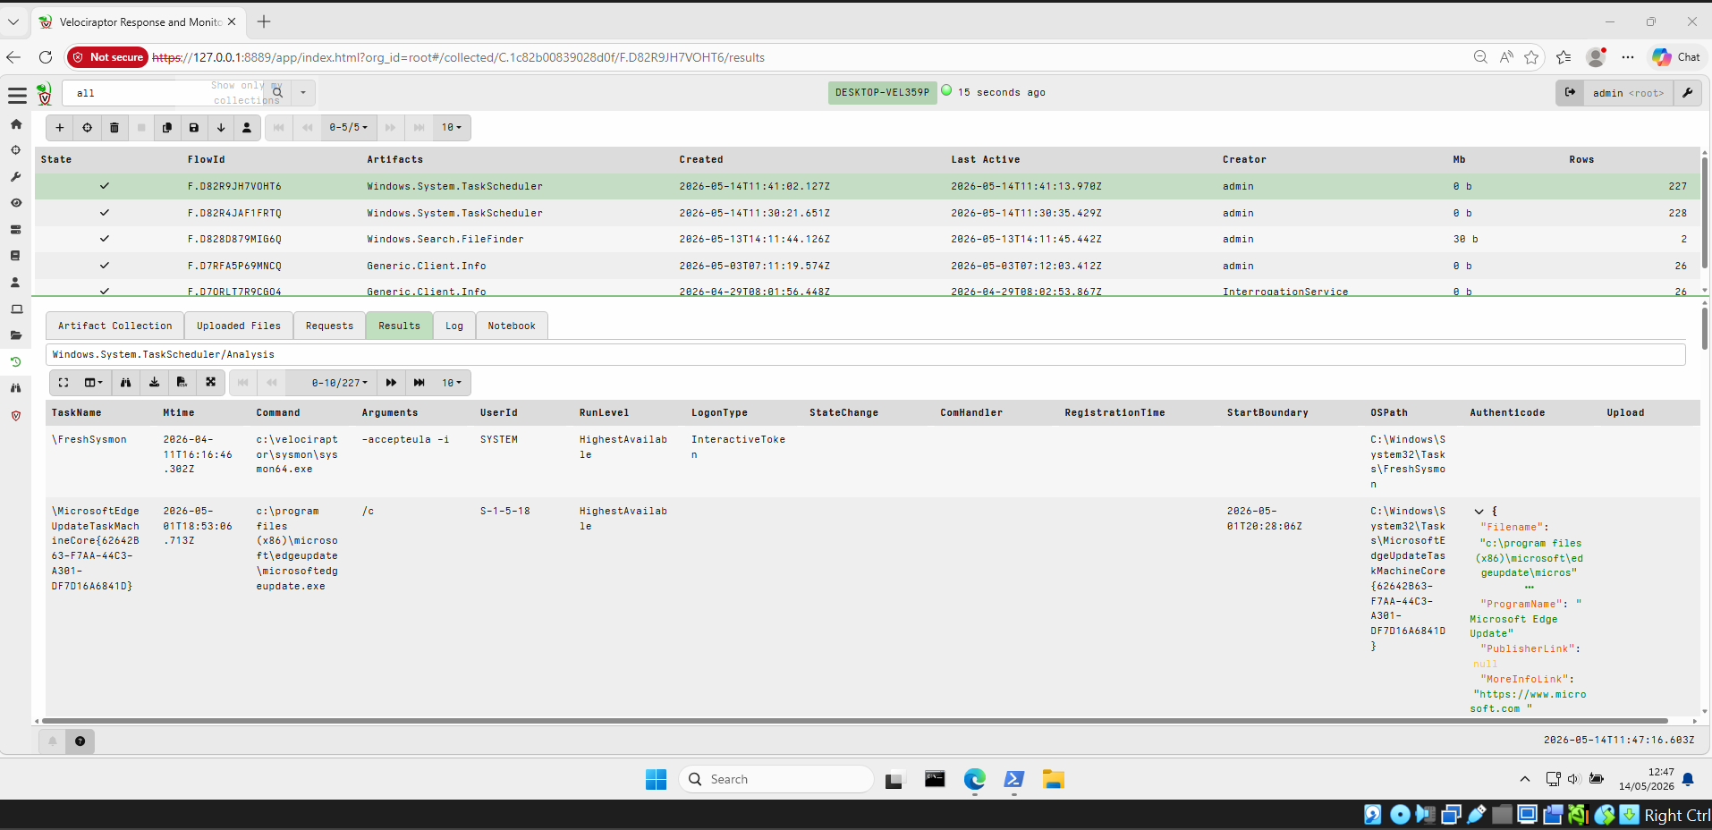Screen dimensions: 1712x830
Task: Open the red shield sidebar icon
Action: tap(15, 415)
